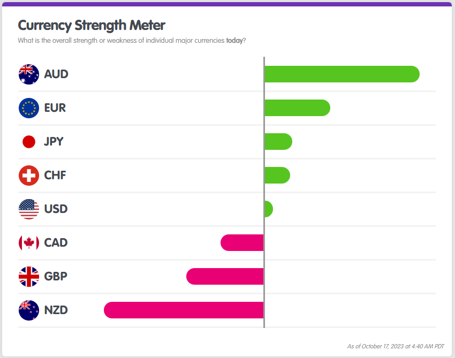Click the NZD pink weakness bar
This screenshot has width=455, height=358.
click(x=184, y=310)
